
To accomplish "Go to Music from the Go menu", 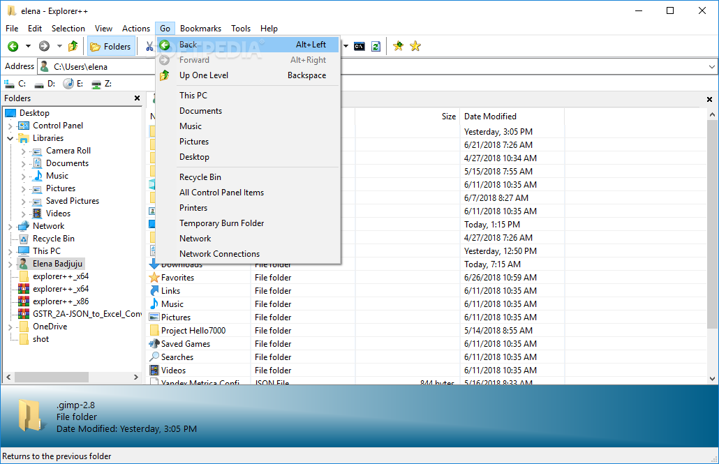I will 248,126.
